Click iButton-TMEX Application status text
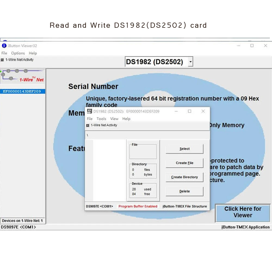The width and height of the screenshot is (272, 272). click(x=245, y=227)
